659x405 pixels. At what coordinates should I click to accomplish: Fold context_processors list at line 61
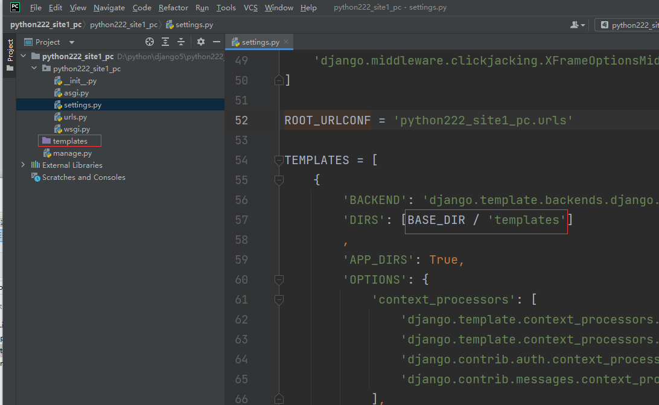[x=279, y=299]
